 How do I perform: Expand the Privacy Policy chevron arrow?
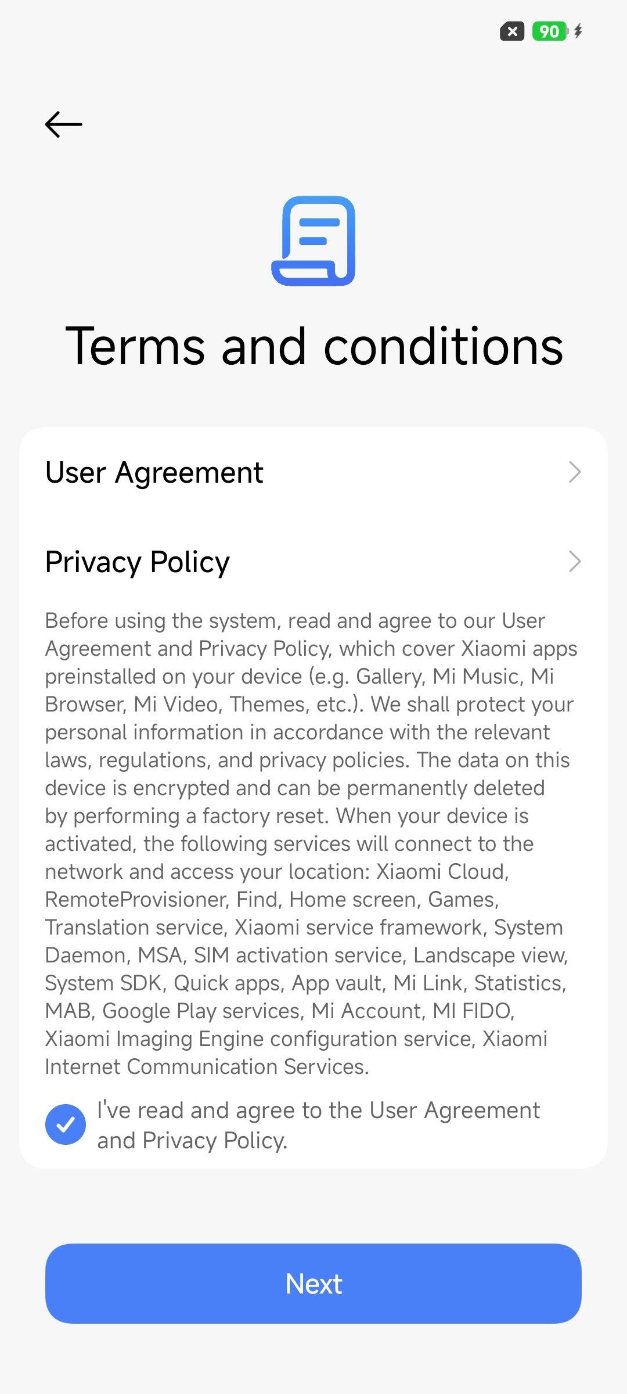pos(574,562)
